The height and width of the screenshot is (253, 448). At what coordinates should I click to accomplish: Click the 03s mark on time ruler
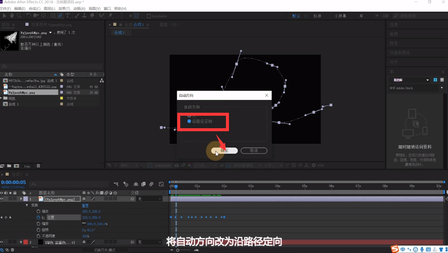point(251,186)
